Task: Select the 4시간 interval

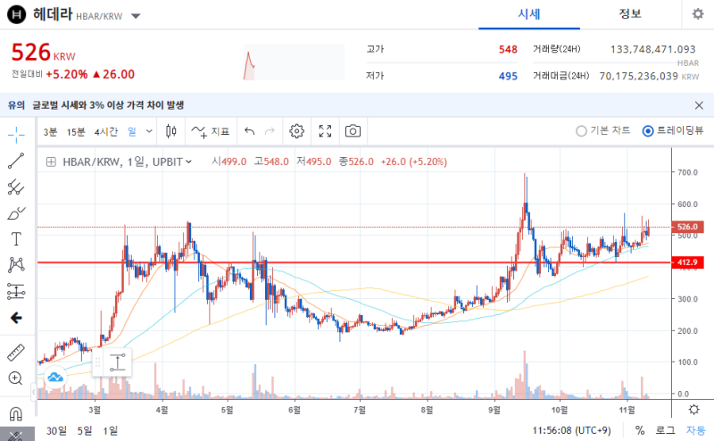Action: click(105, 131)
